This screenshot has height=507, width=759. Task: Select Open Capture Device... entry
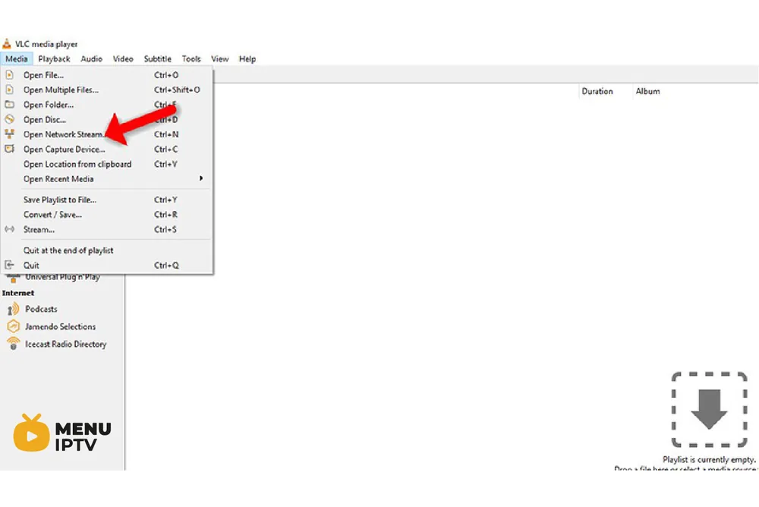107,150
